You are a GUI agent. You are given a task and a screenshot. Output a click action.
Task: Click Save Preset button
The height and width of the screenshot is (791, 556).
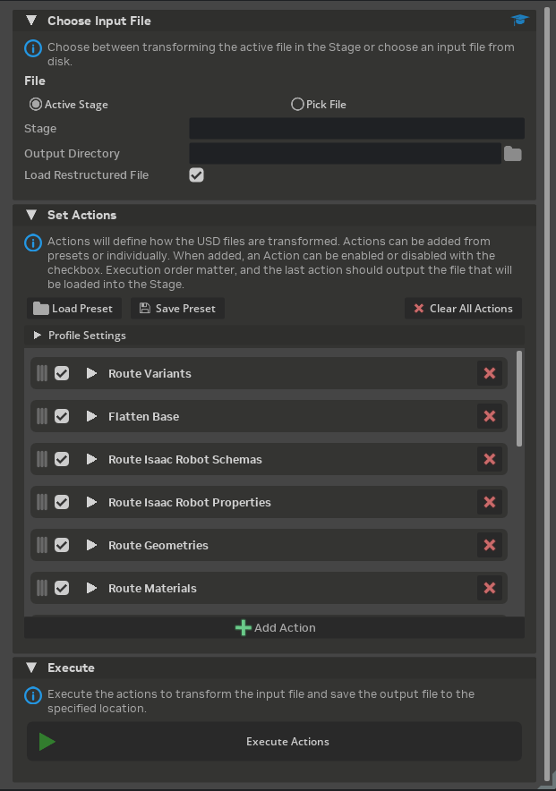[x=178, y=309]
